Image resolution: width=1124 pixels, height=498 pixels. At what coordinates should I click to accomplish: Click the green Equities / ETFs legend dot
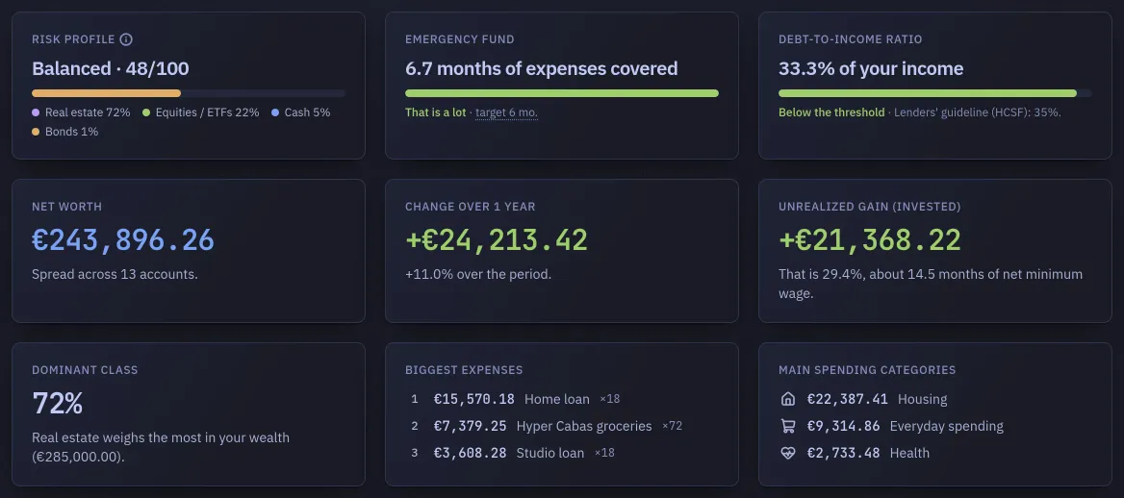tap(146, 112)
